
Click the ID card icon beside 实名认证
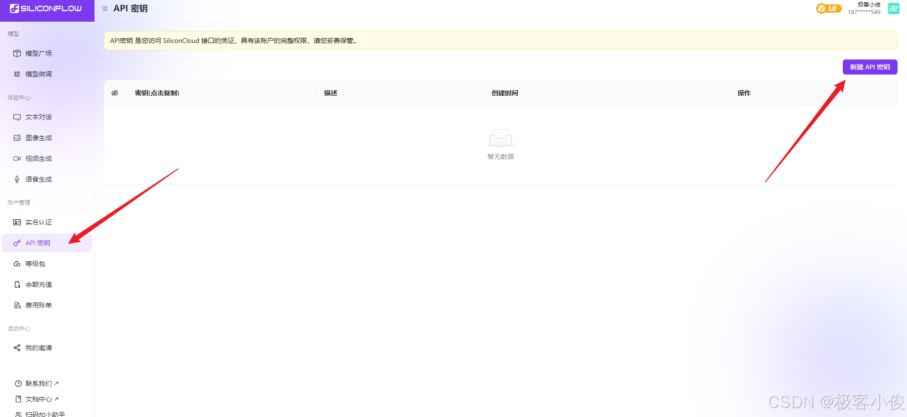(x=17, y=222)
